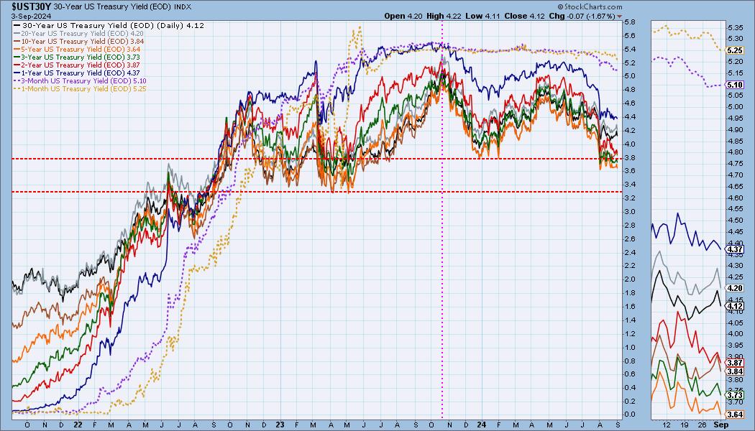This screenshot has height=431, width=755.
Task: Select the 1-Year US Treasury Yield legend entry
Action: (x=78, y=73)
